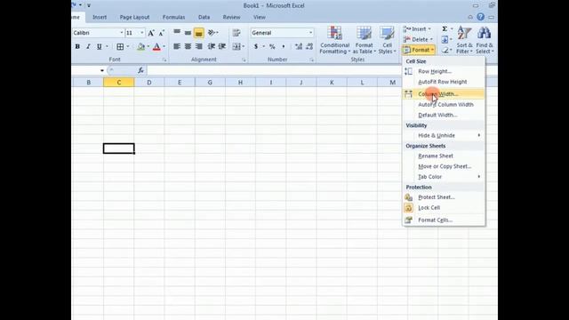
Task: Switch to the Page Layout tab
Action: pos(134,17)
